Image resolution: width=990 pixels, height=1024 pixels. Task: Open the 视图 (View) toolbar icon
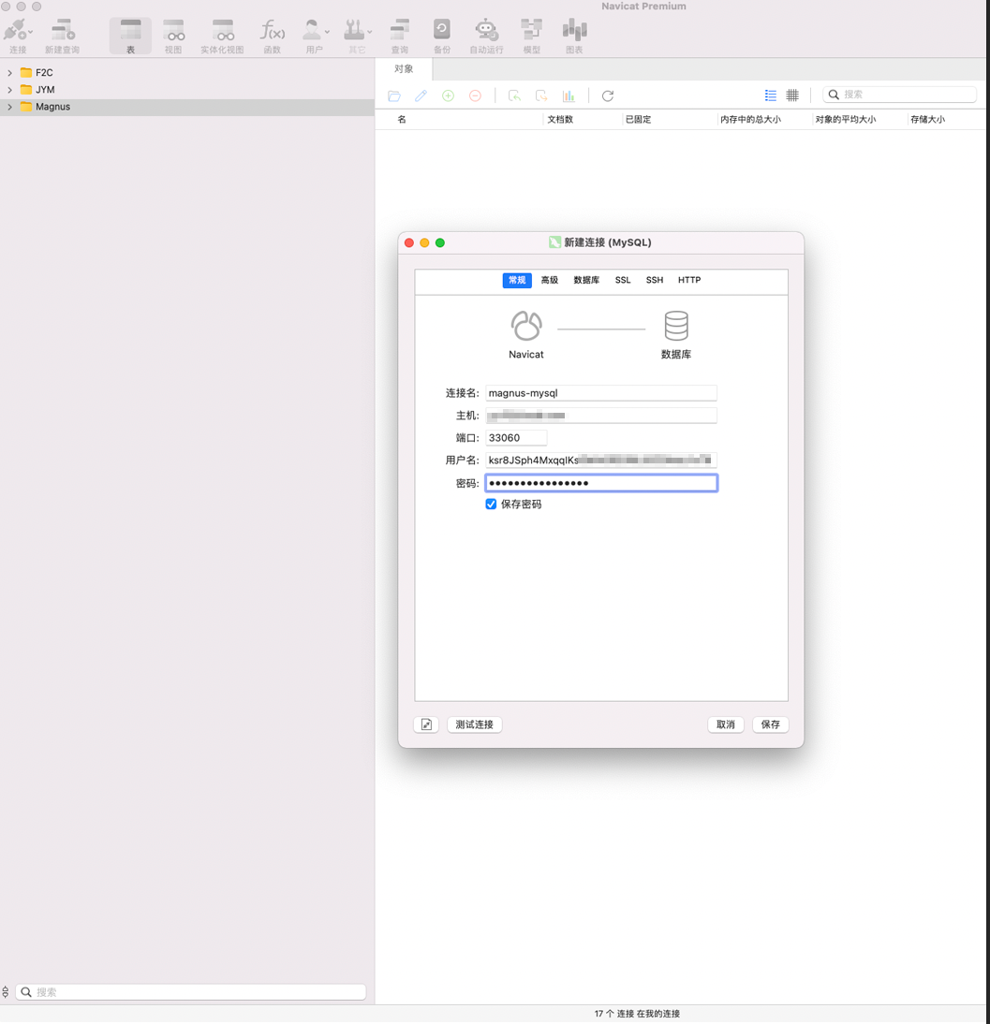click(x=173, y=36)
